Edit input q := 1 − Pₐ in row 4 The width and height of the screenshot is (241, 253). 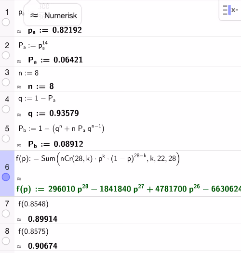[x=37, y=99]
